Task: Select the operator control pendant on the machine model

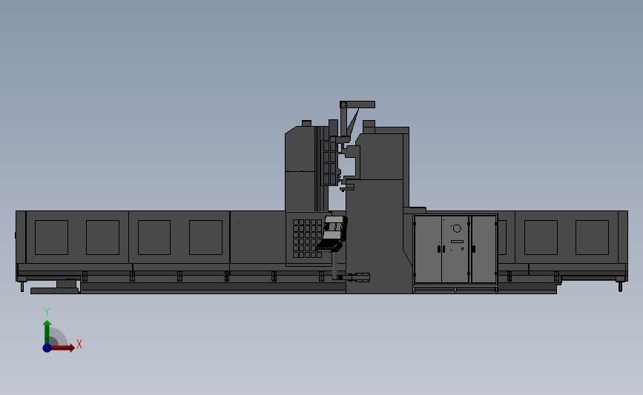Action: point(332,233)
